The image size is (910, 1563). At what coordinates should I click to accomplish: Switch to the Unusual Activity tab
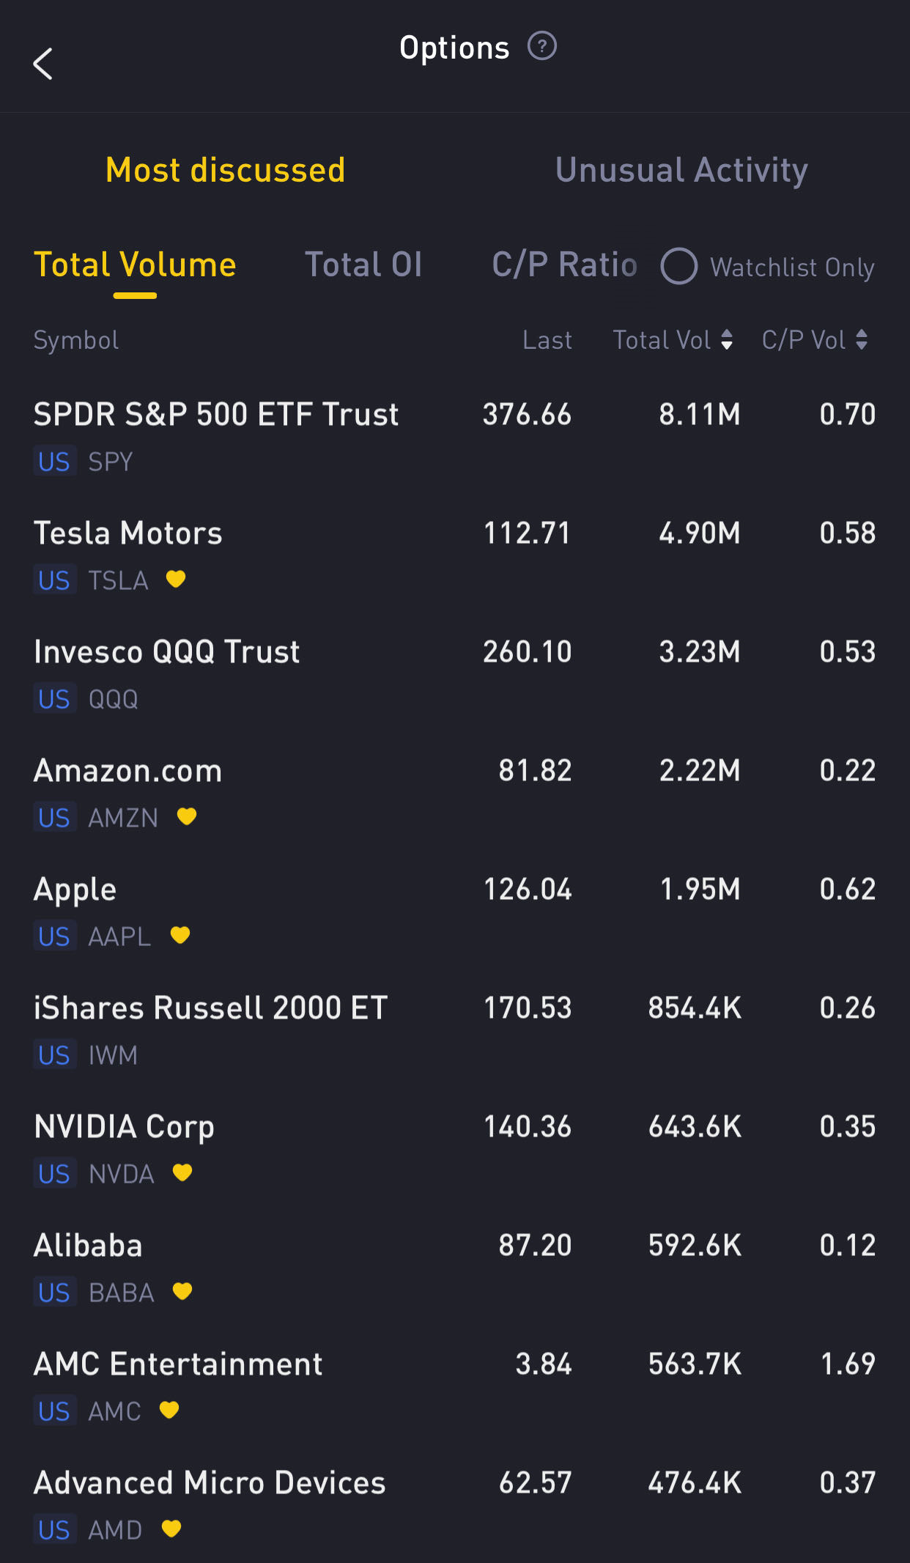click(681, 170)
